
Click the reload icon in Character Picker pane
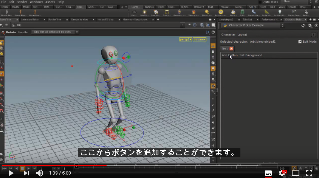[303, 26]
